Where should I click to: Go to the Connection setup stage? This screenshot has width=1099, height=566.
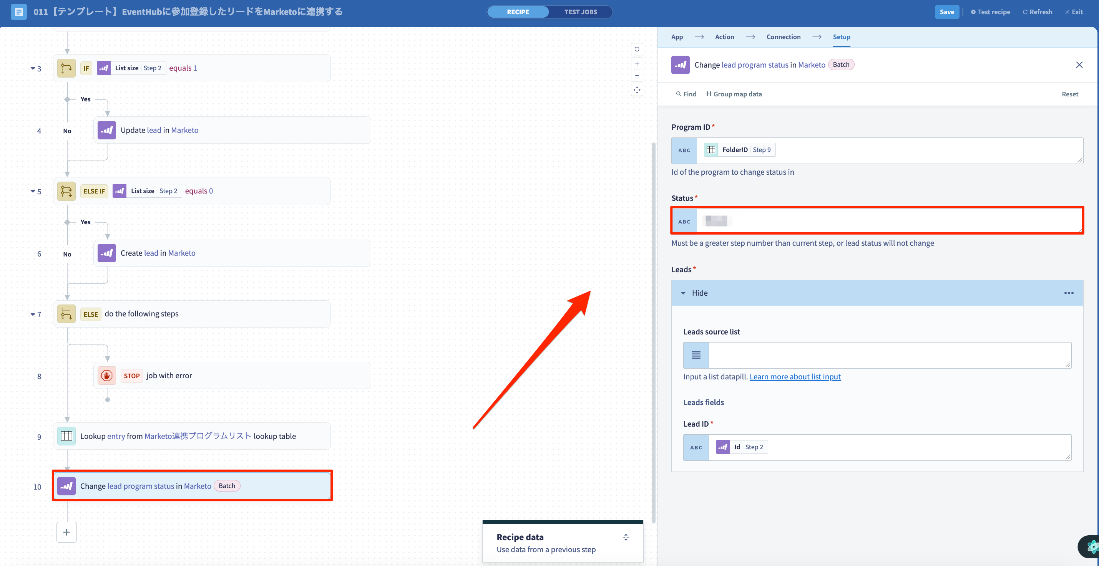pos(783,36)
